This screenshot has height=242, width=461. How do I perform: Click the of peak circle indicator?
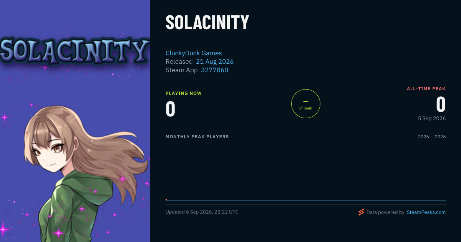point(306,104)
